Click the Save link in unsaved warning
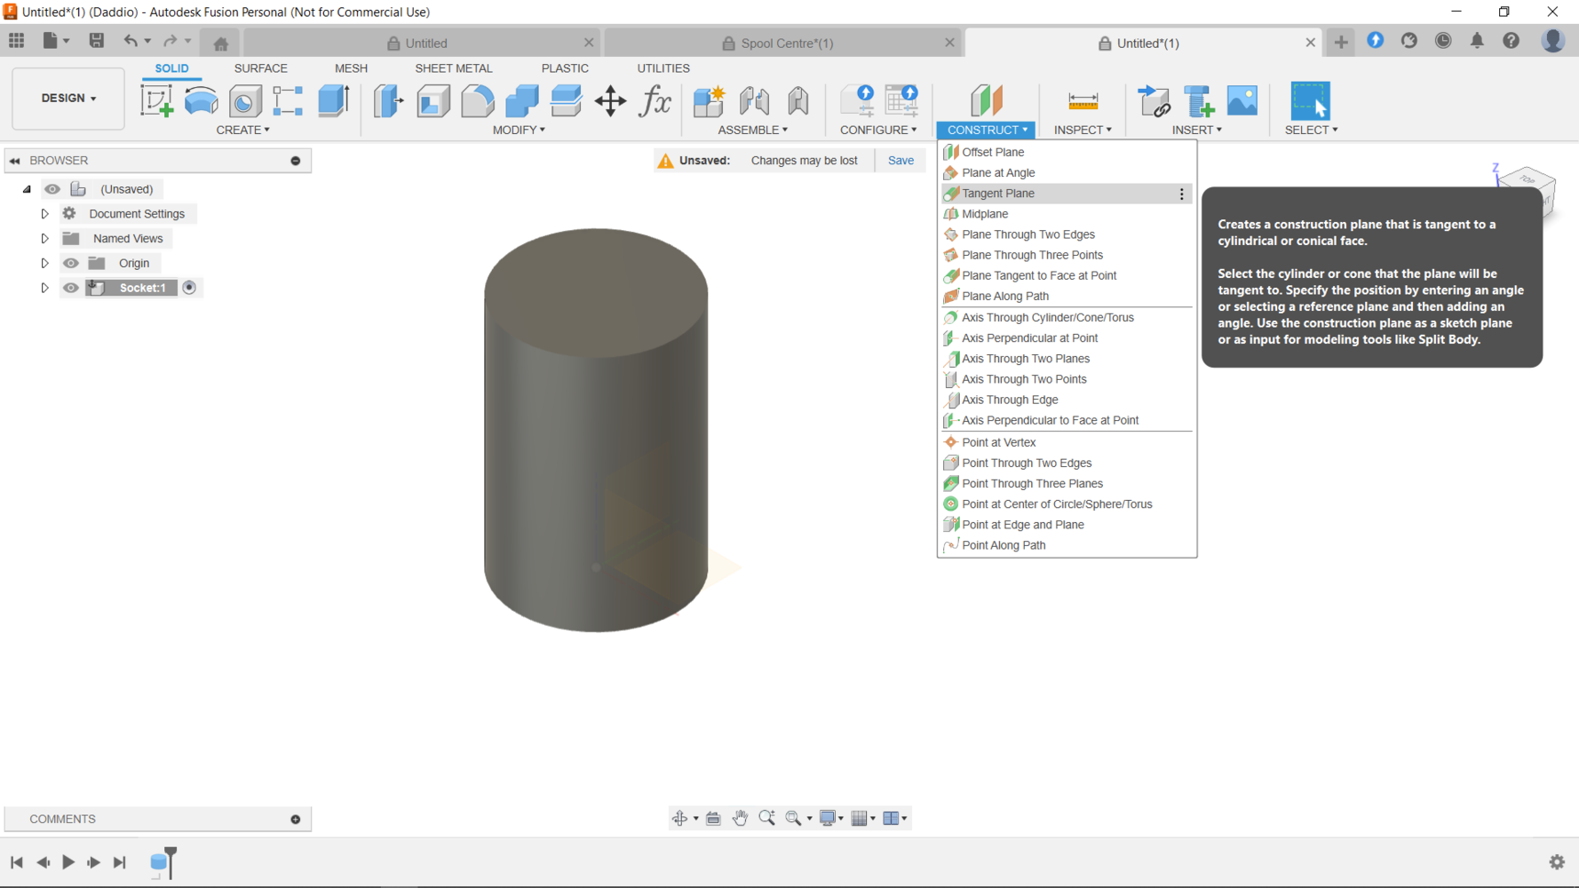This screenshot has height=888, width=1579. coord(900,161)
